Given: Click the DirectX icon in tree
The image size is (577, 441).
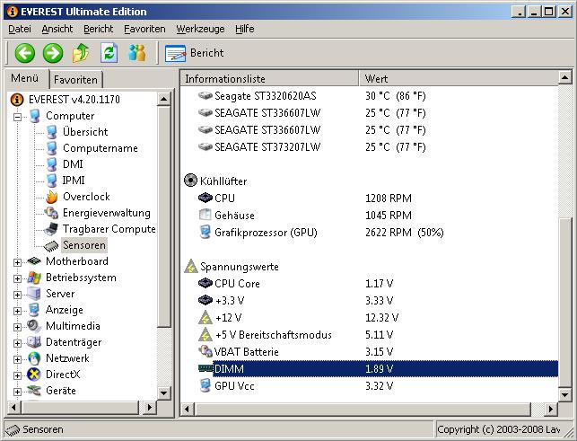Looking at the screenshot, I should pyautogui.click(x=34, y=375).
